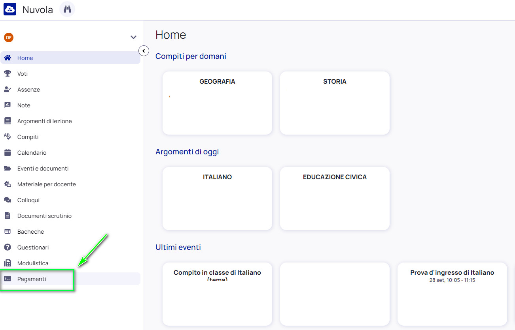
Task: Click the Questionari question mark icon
Action: [8, 247]
